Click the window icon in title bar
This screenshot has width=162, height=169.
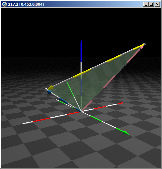tap(5, 4)
